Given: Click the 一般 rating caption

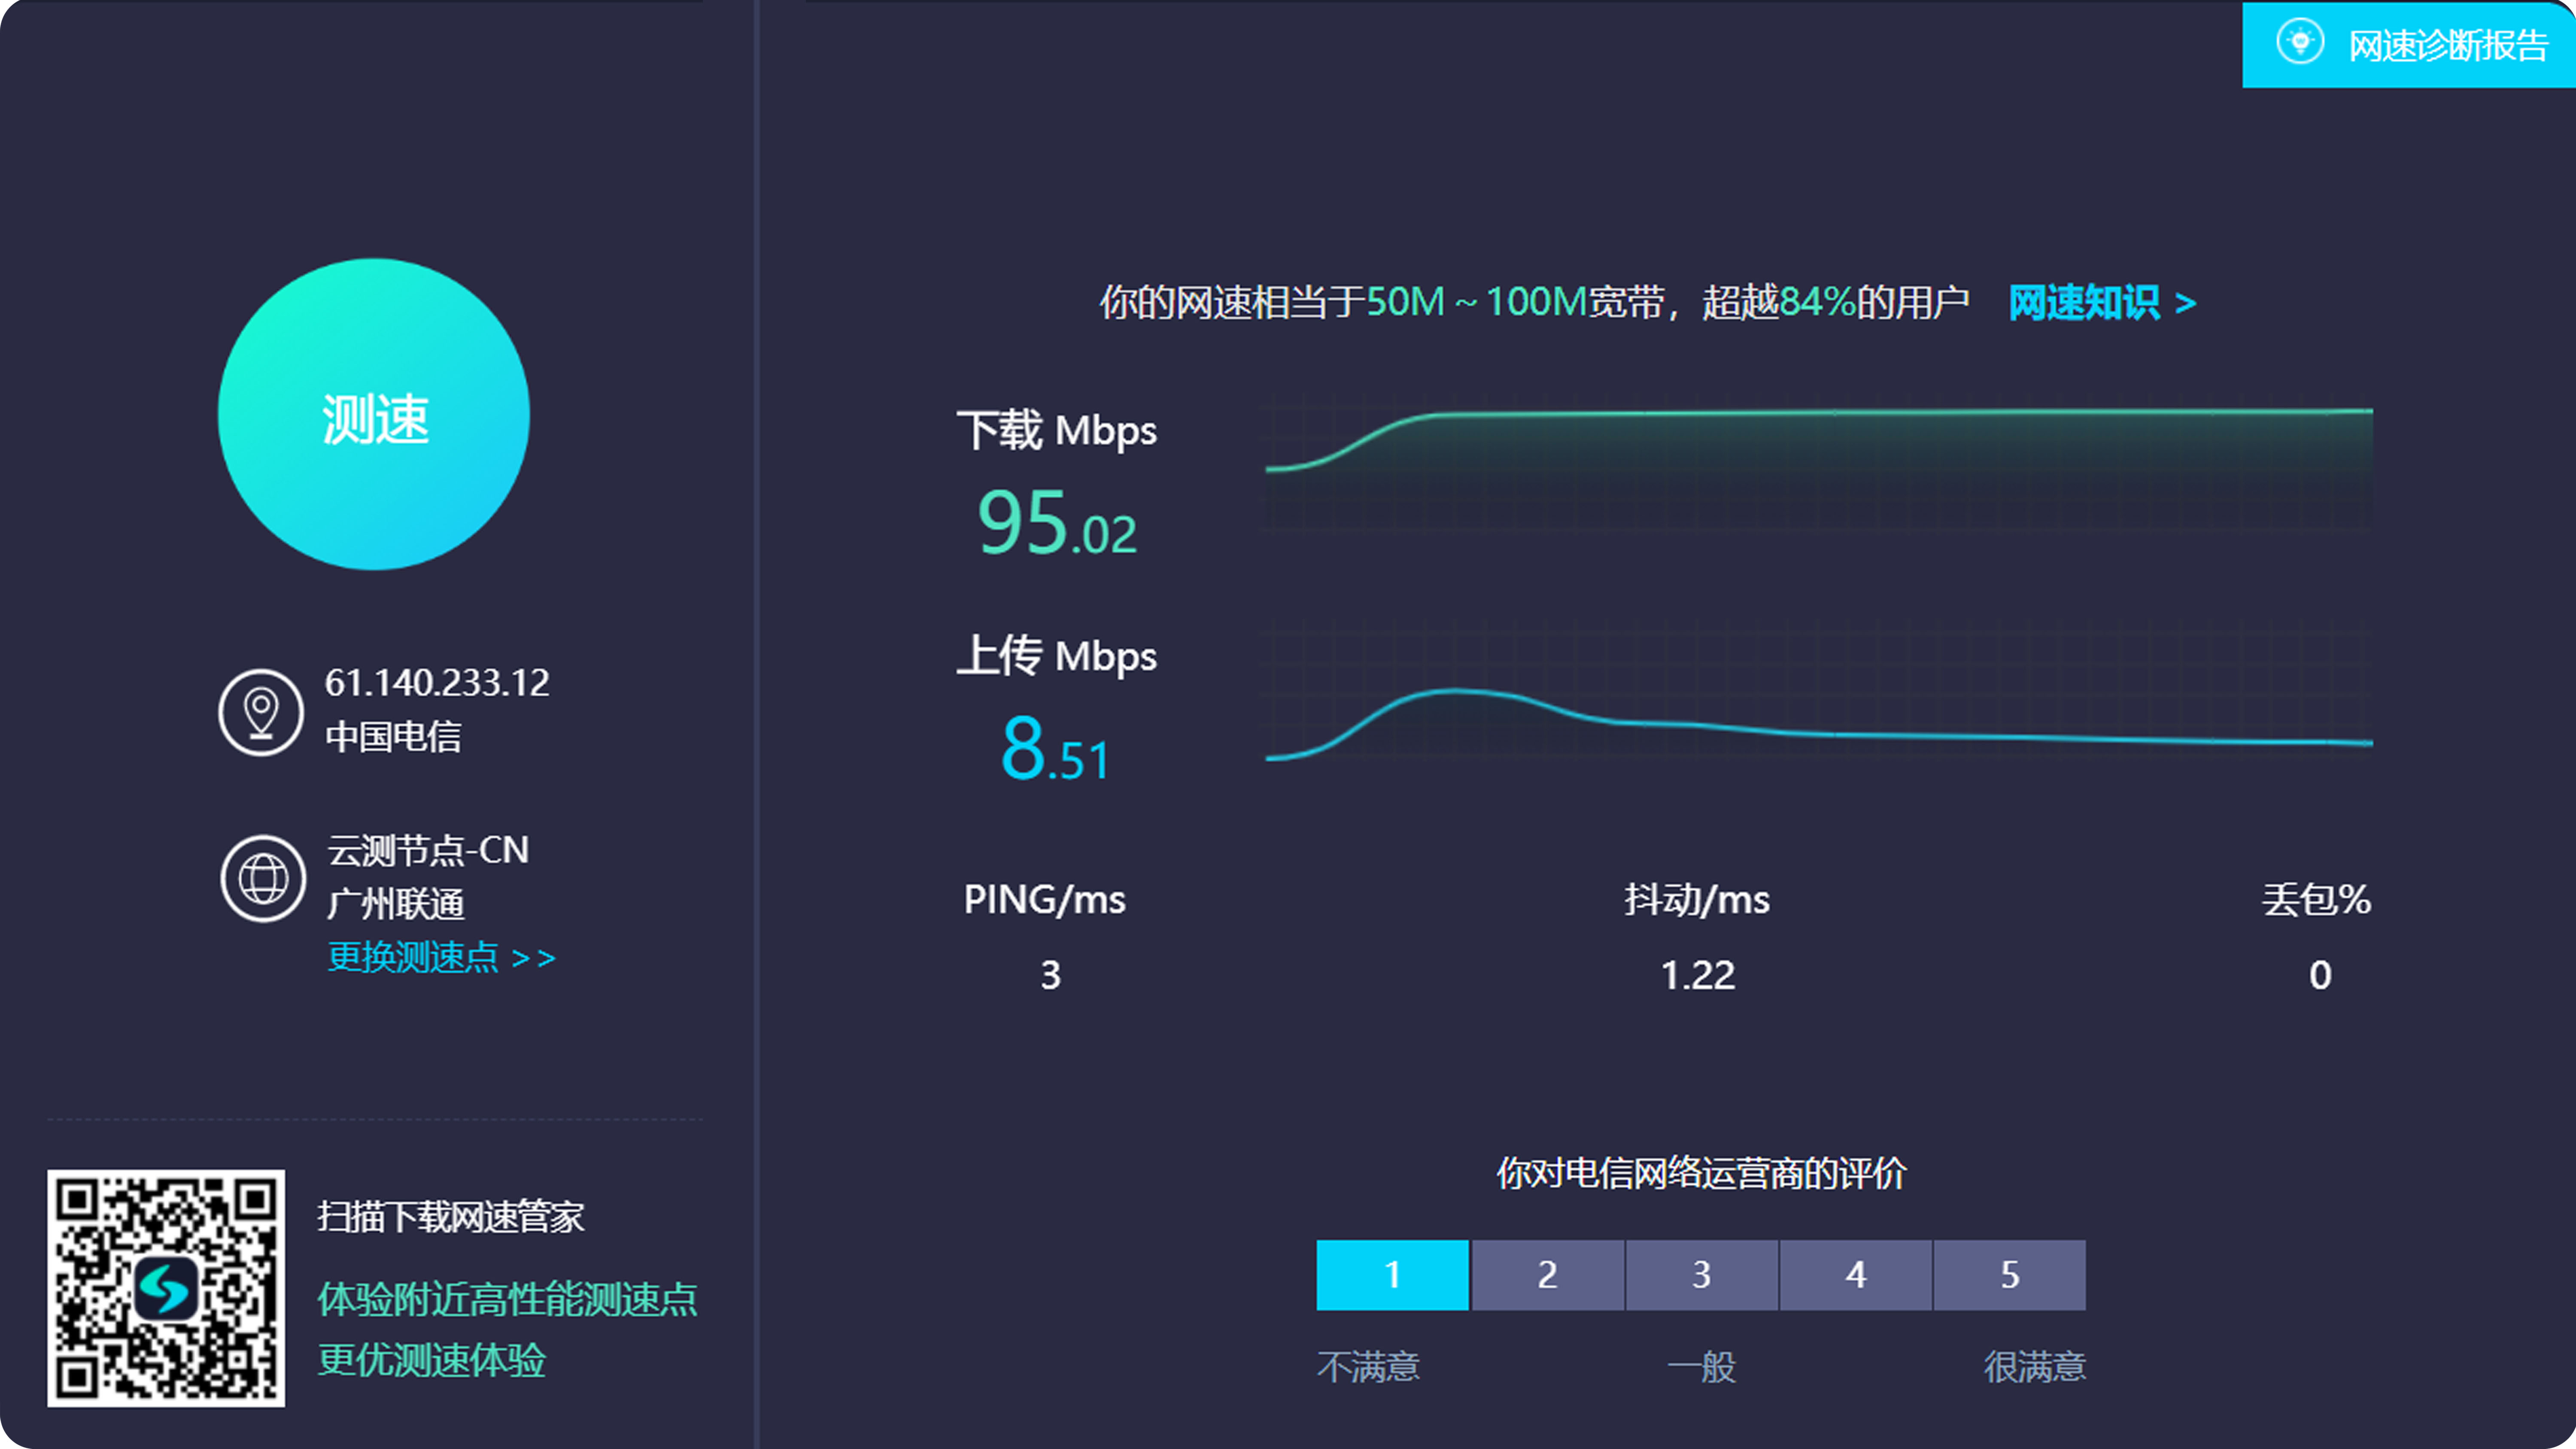Looking at the screenshot, I should [1702, 1366].
